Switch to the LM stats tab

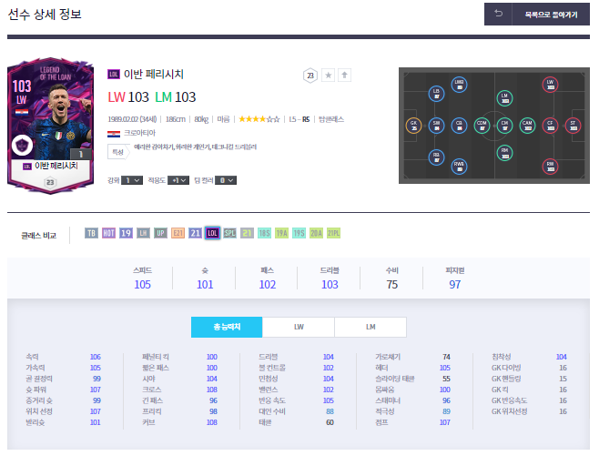tap(371, 327)
